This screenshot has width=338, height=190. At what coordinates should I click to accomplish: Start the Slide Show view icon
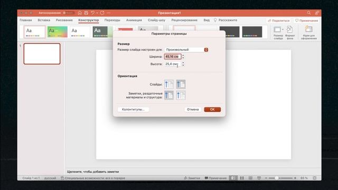point(259,178)
